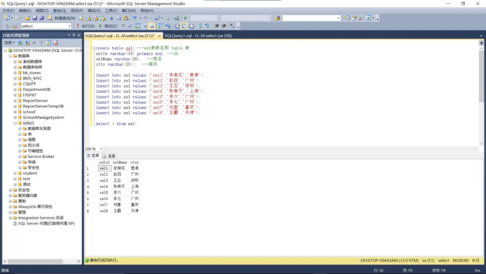The image size is (486, 274).
Task: Select the 重庆 city cell
Action: pyautogui.click(x=135, y=205)
